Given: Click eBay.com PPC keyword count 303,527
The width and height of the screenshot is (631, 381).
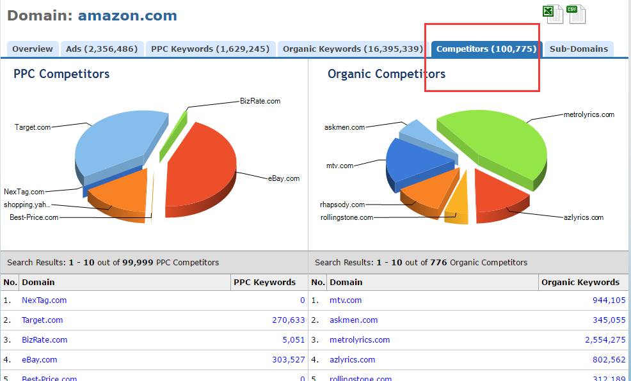Looking at the screenshot, I should [x=289, y=360].
